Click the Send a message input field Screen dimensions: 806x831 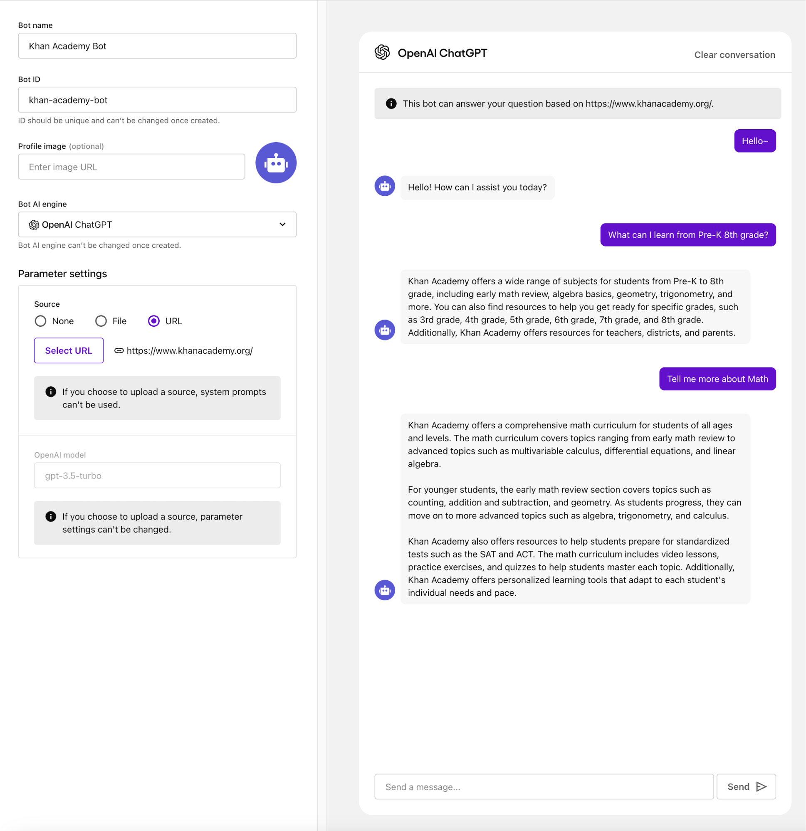pos(543,787)
